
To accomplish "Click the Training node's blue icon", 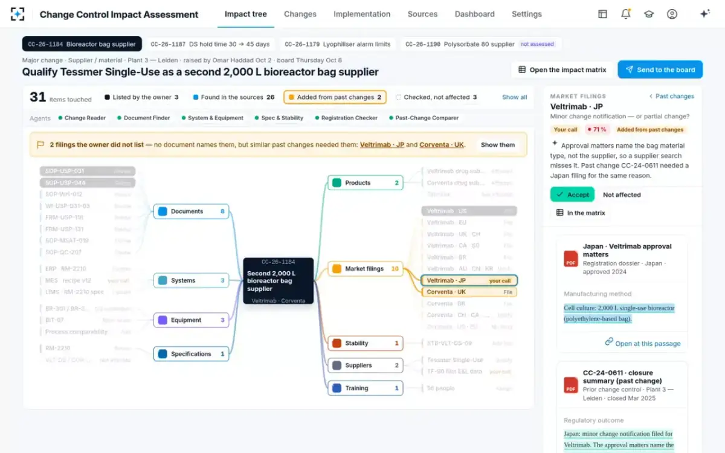I will coord(337,388).
